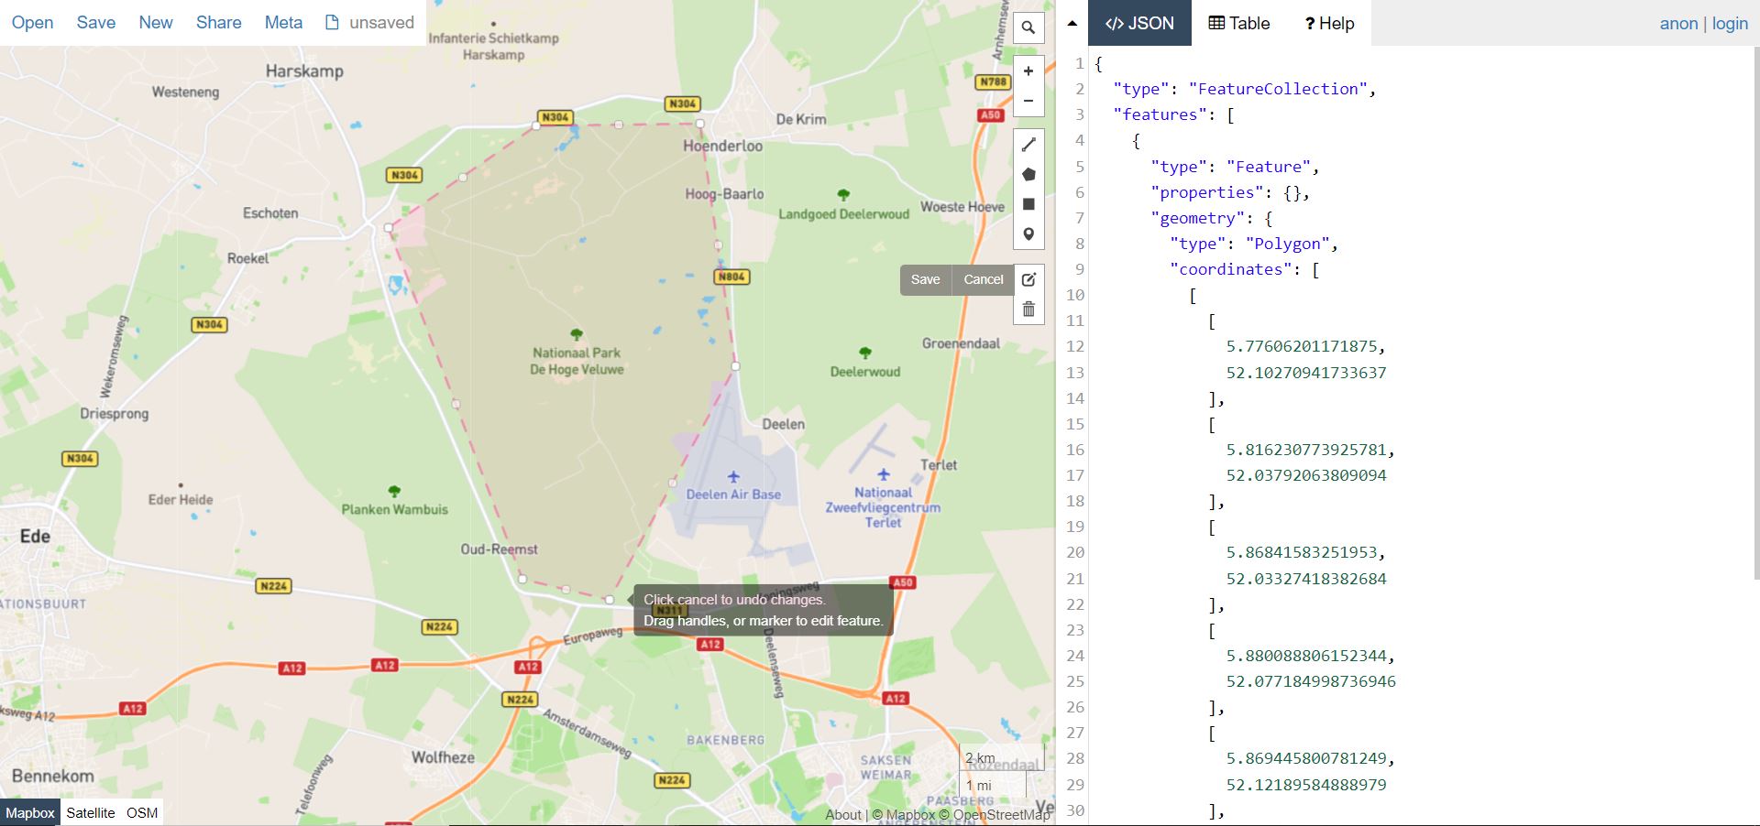Switch to the Help tab
The height and width of the screenshot is (826, 1760).
1329,23
